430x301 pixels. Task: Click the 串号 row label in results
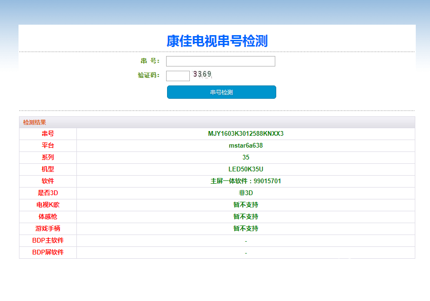tap(48, 133)
